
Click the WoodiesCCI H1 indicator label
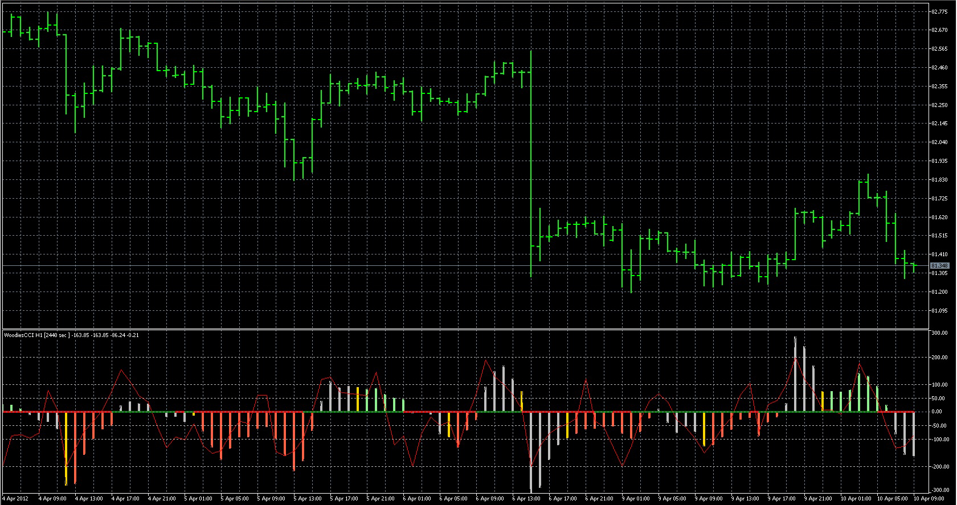72,335
